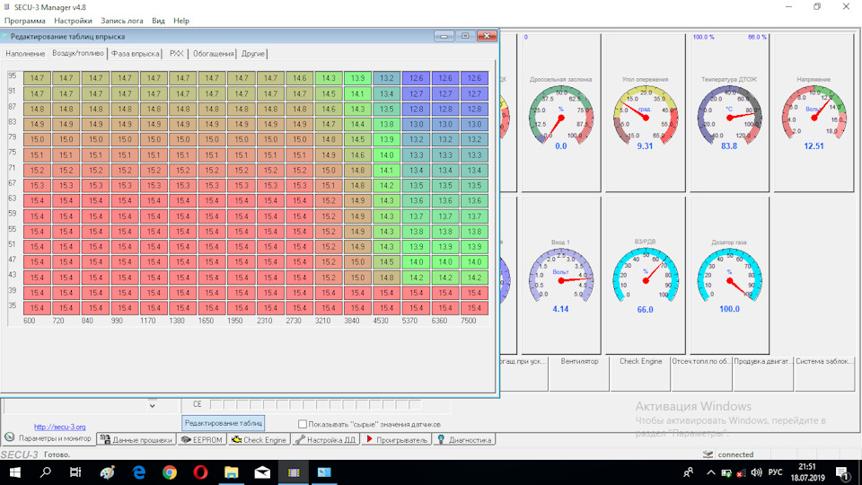The image size is (862, 485).
Task: Open the Настройки menu
Action: point(73,21)
